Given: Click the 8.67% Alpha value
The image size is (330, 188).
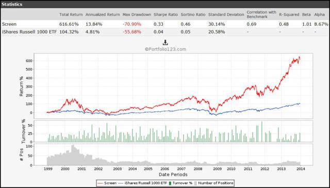Looking at the screenshot, I should pos(321,24).
